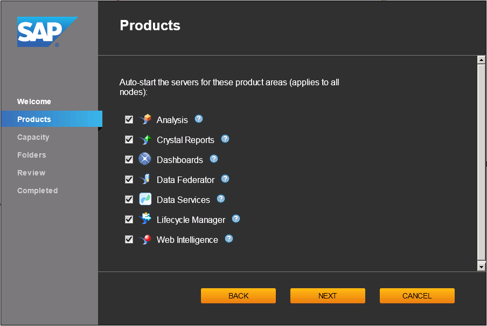Uncheck the Data Services checkbox
The height and width of the screenshot is (326, 487).
pyautogui.click(x=129, y=199)
